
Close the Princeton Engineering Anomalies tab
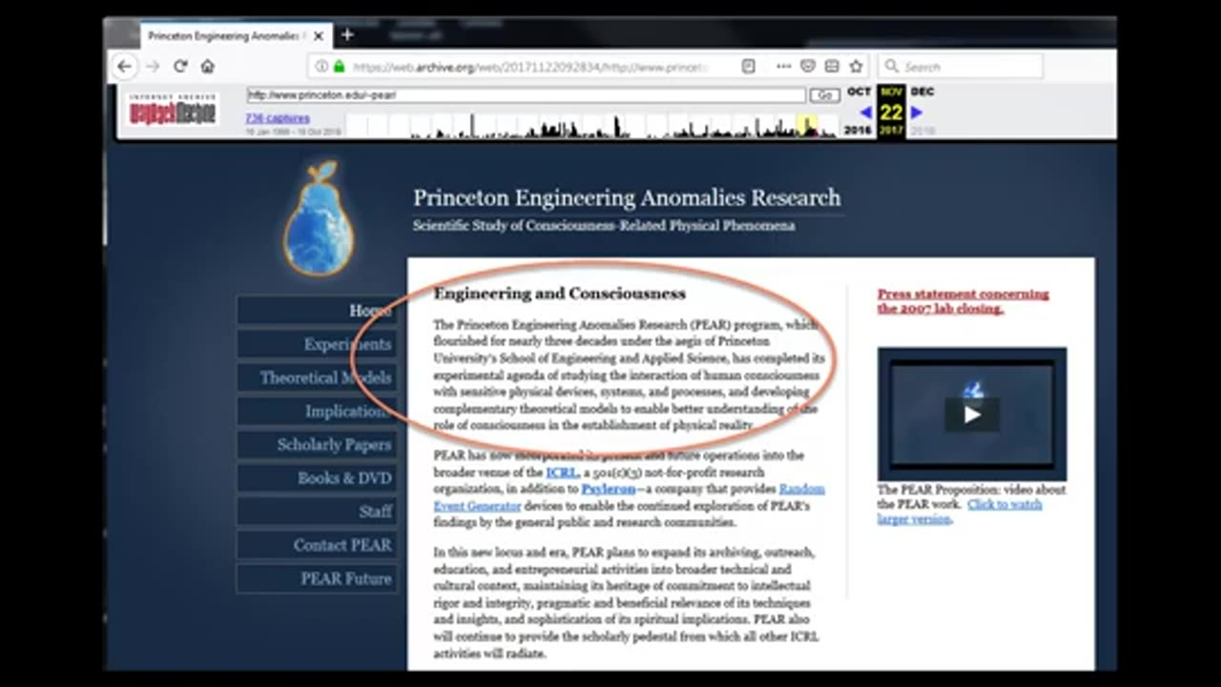[x=319, y=35]
